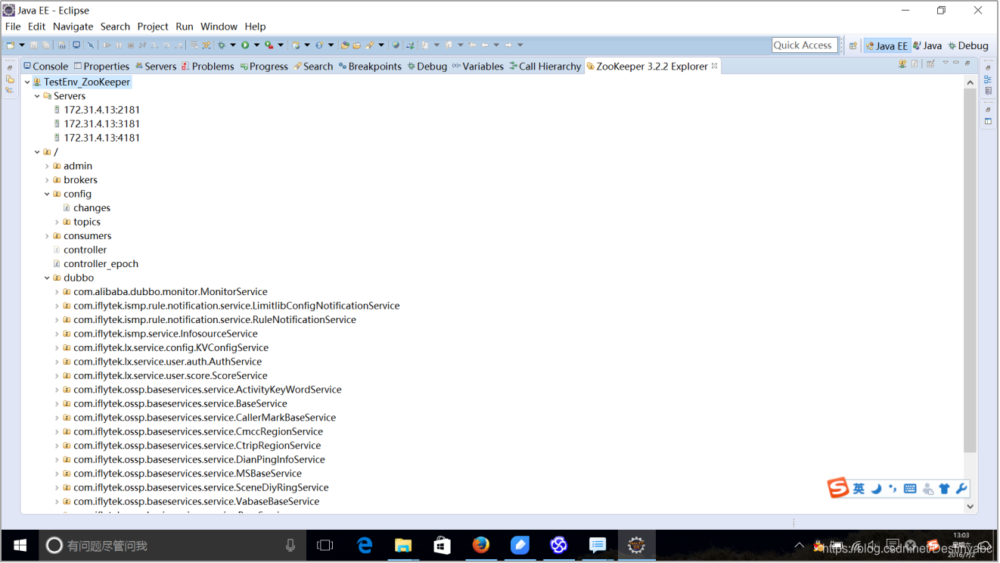The width and height of the screenshot is (1000, 563).
Task: Expand the admin node
Action: pos(47,166)
